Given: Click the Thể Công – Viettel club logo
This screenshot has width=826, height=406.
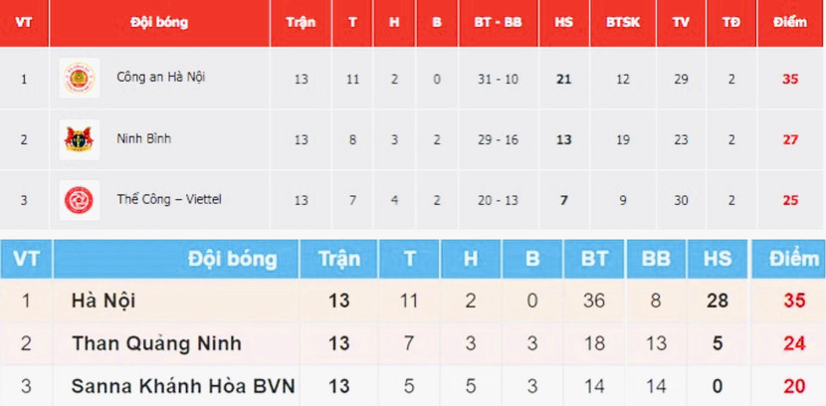Looking at the screenshot, I should point(79,200).
